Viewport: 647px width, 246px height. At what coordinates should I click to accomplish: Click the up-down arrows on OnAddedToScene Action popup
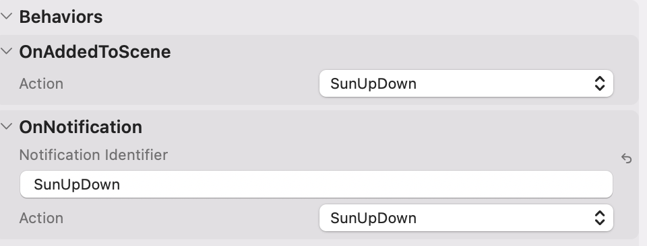click(600, 83)
